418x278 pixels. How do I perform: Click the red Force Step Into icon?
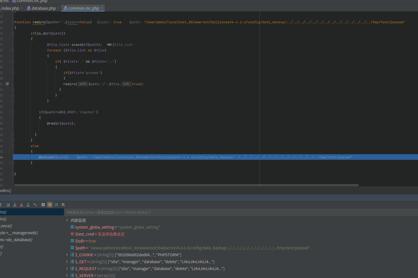[21, 205]
